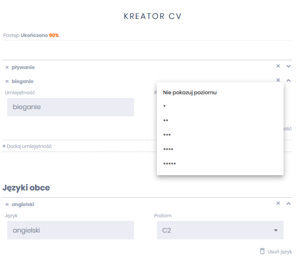Remove the pływanie skill with X icon
Image resolution: width=296 pixels, height=261 pixels.
278,66
